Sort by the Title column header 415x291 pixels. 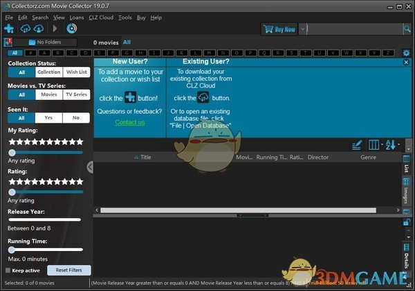[145, 157]
